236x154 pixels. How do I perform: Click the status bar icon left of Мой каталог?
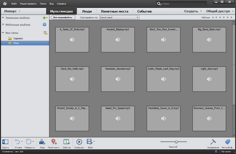[216, 151]
